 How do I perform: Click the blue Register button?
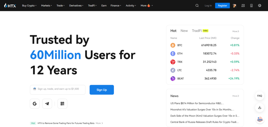coord(222,6)
